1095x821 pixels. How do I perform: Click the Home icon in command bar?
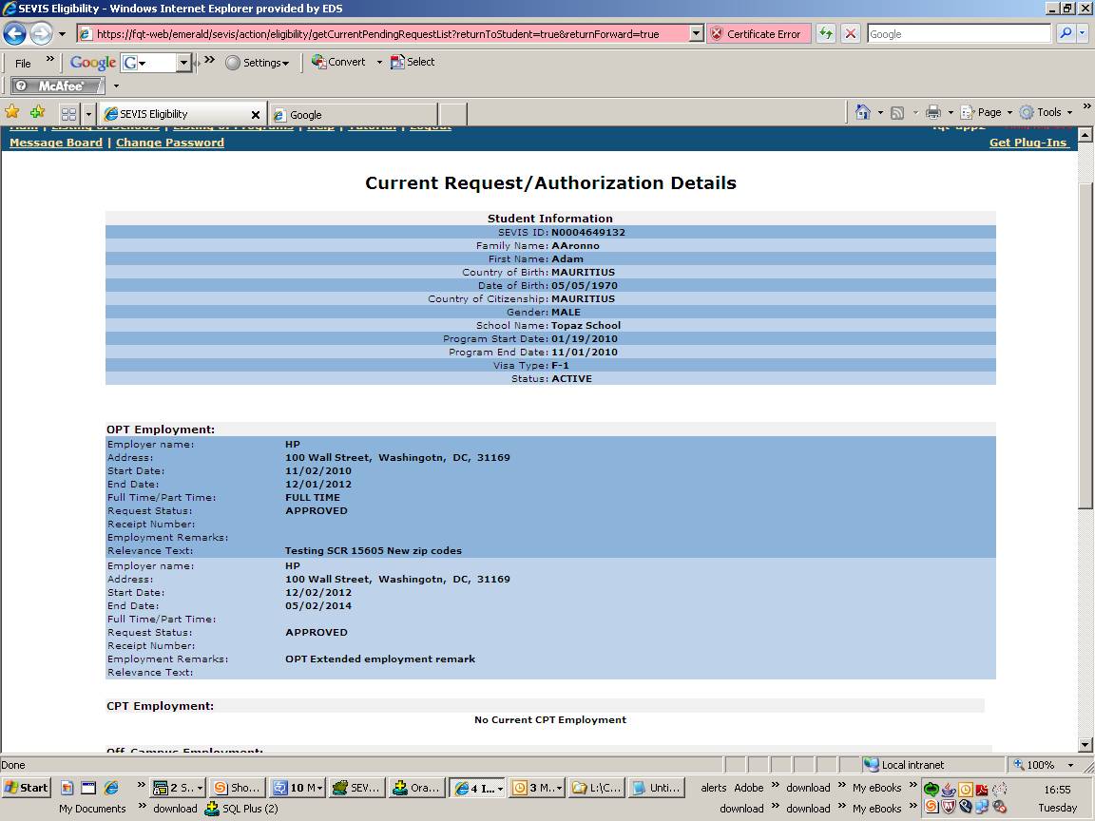pyautogui.click(x=862, y=112)
